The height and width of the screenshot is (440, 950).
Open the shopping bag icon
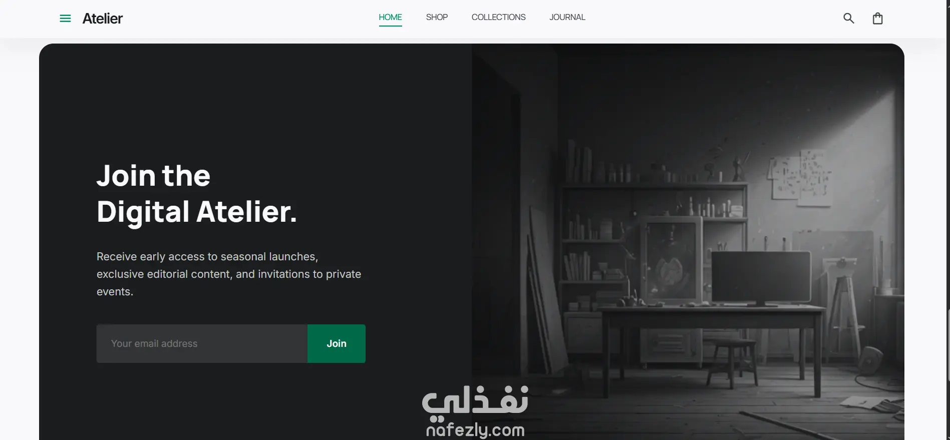click(877, 19)
